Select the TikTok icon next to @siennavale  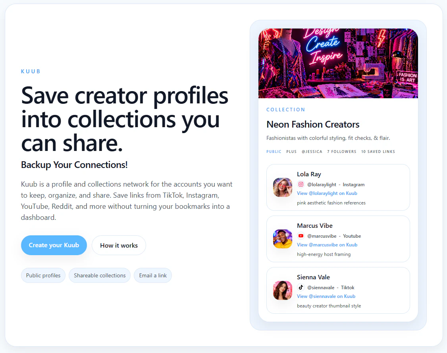tap(301, 288)
